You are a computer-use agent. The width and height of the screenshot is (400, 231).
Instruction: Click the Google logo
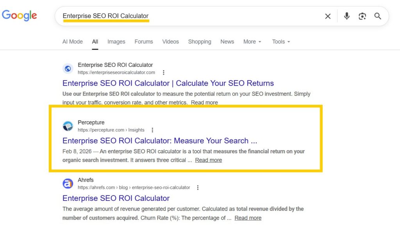pyautogui.click(x=19, y=16)
